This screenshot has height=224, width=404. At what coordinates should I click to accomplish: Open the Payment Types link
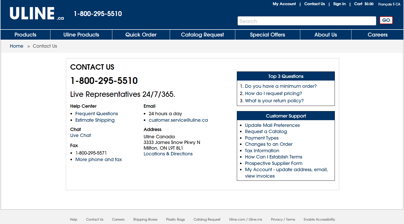(x=262, y=138)
